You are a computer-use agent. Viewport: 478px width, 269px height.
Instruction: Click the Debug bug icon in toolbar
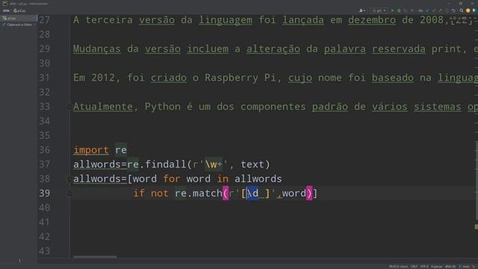[399, 10]
